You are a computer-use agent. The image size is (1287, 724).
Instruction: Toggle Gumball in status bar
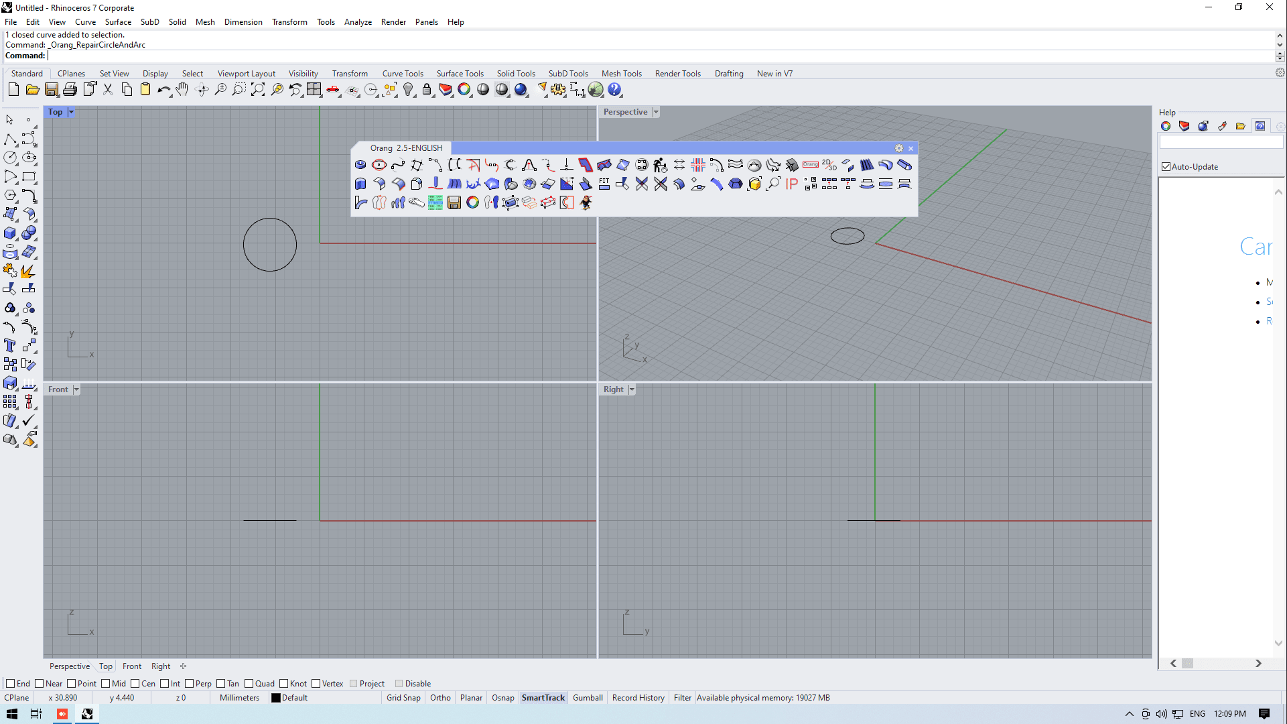pyautogui.click(x=588, y=698)
